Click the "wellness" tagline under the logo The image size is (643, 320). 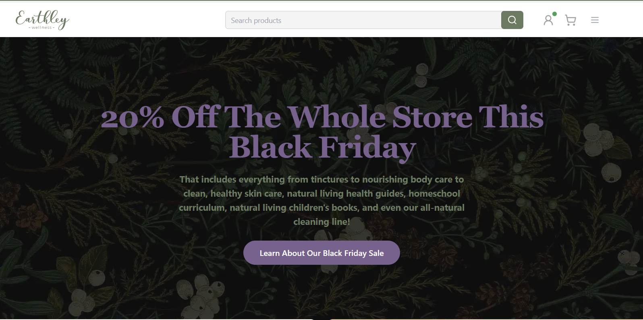(x=42, y=27)
